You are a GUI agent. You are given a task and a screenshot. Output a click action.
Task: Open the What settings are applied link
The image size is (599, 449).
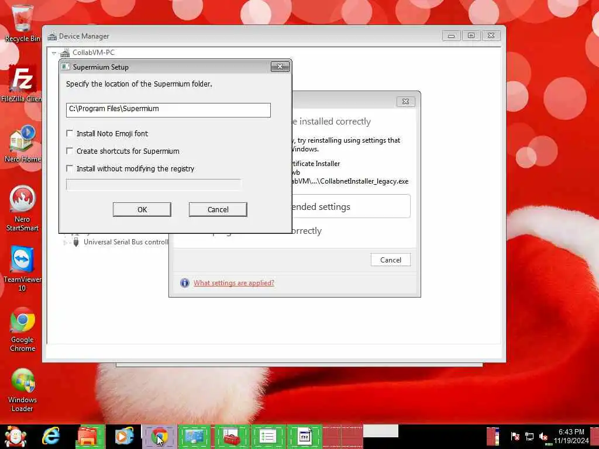pyautogui.click(x=234, y=283)
